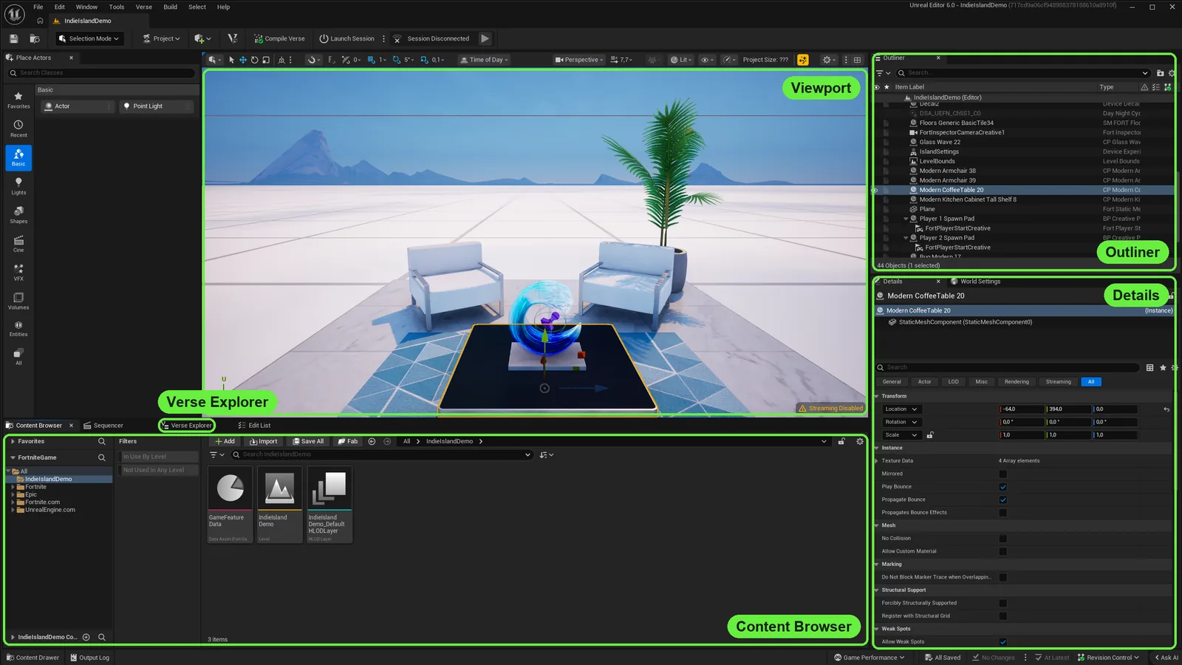Click the search icon beside FortniteGame

(x=102, y=457)
